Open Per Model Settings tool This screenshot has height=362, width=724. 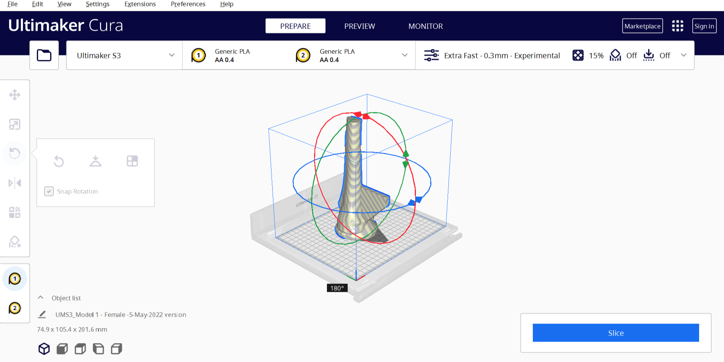(x=15, y=212)
